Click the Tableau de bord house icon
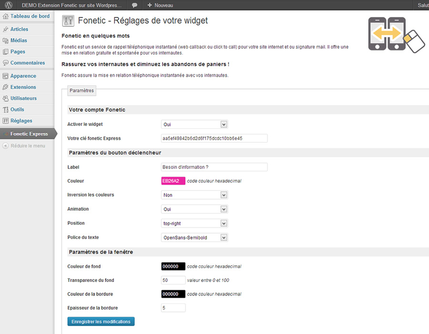429x334 pixels. tap(5, 16)
